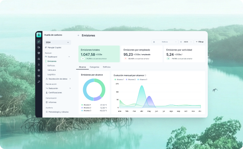Open the 2024 year dropdown in sidebar

coord(58,42)
